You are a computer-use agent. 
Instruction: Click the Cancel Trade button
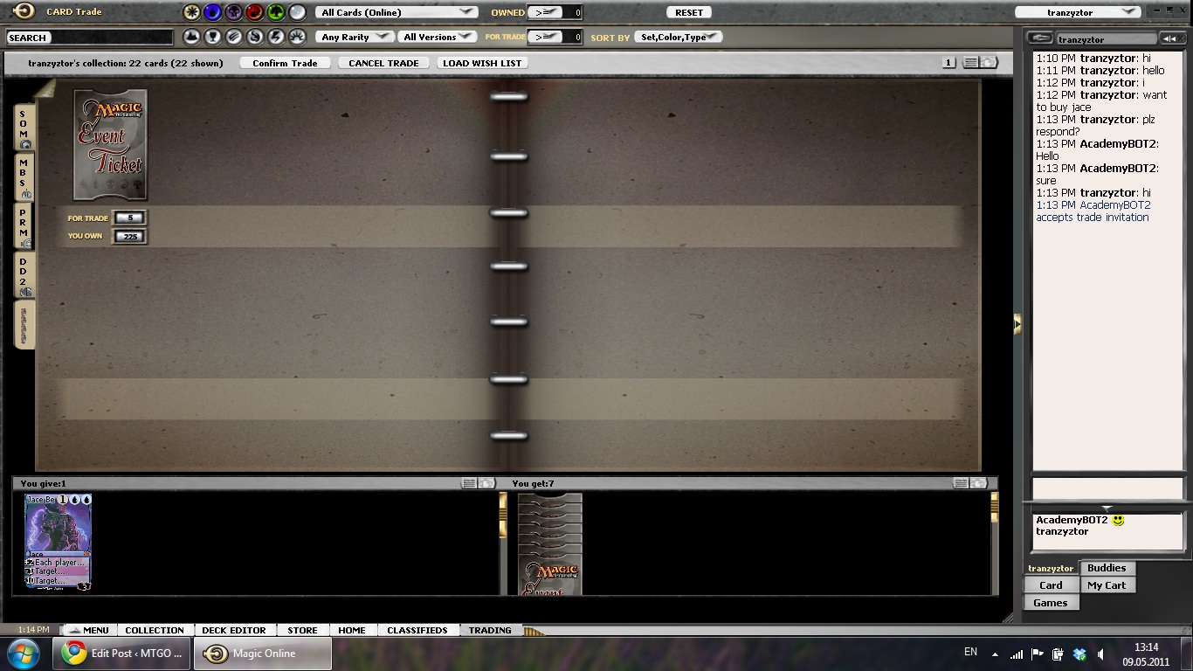[x=383, y=63]
